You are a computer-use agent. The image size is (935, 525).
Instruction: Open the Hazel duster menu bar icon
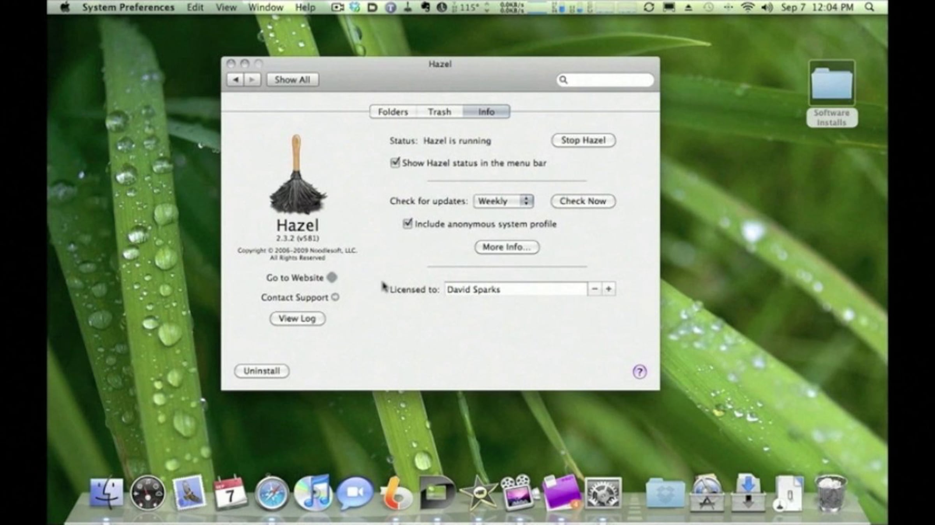pos(408,7)
